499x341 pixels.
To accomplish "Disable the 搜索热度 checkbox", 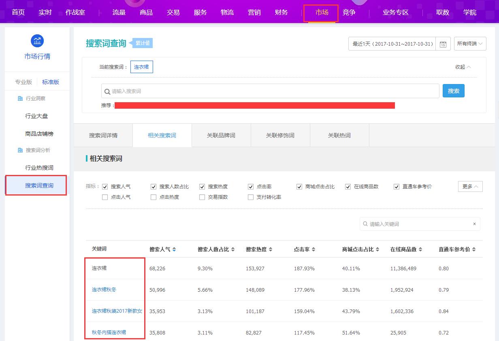I will click(x=202, y=186).
